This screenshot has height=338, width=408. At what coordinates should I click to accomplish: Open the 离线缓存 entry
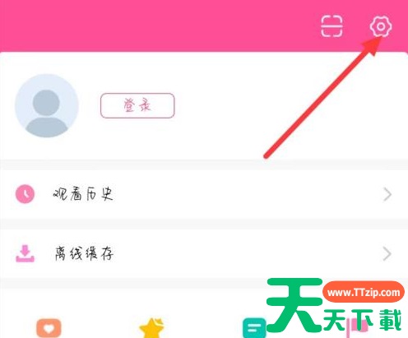click(x=204, y=253)
